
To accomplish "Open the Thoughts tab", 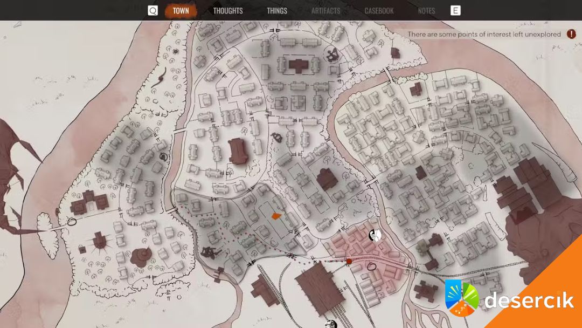I will pyautogui.click(x=227, y=11).
